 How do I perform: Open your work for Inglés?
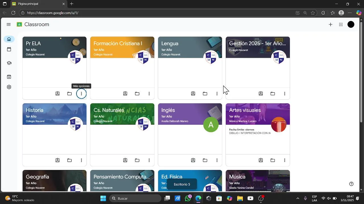pos(193,160)
